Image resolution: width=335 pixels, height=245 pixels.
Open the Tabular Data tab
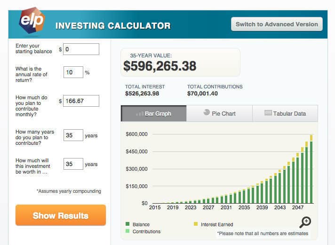285,113
